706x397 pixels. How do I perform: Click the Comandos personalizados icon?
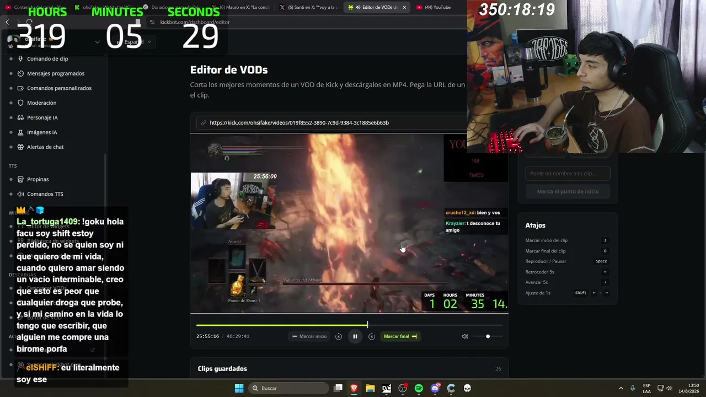pos(20,88)
